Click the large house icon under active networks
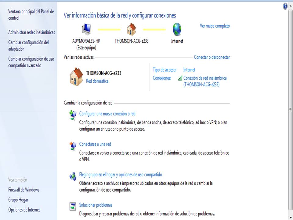293x220 pixels. click(x=76, y=77)
